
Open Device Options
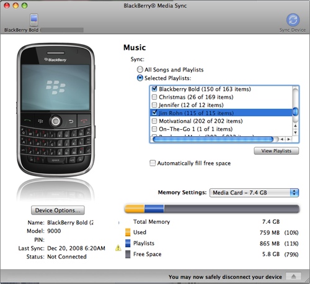58,210
